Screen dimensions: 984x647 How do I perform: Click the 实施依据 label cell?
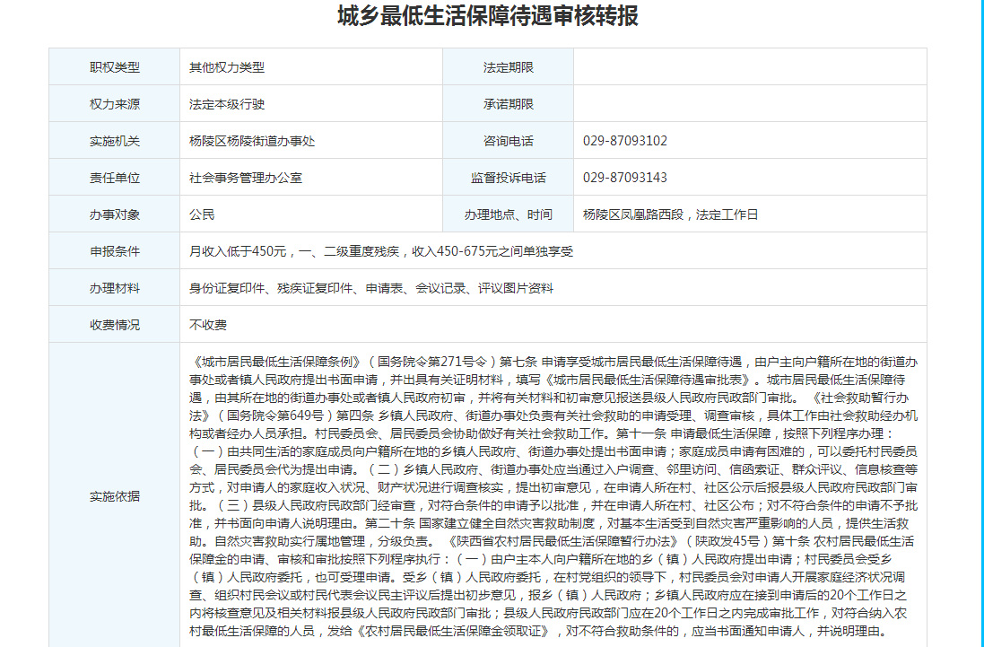115,496
